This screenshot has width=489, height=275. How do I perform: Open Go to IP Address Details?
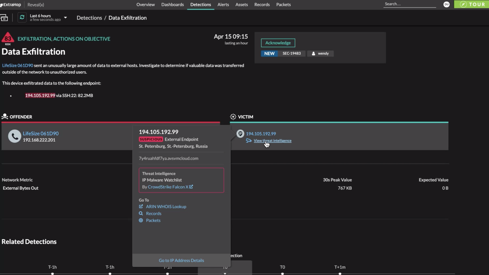coord(181,260)
